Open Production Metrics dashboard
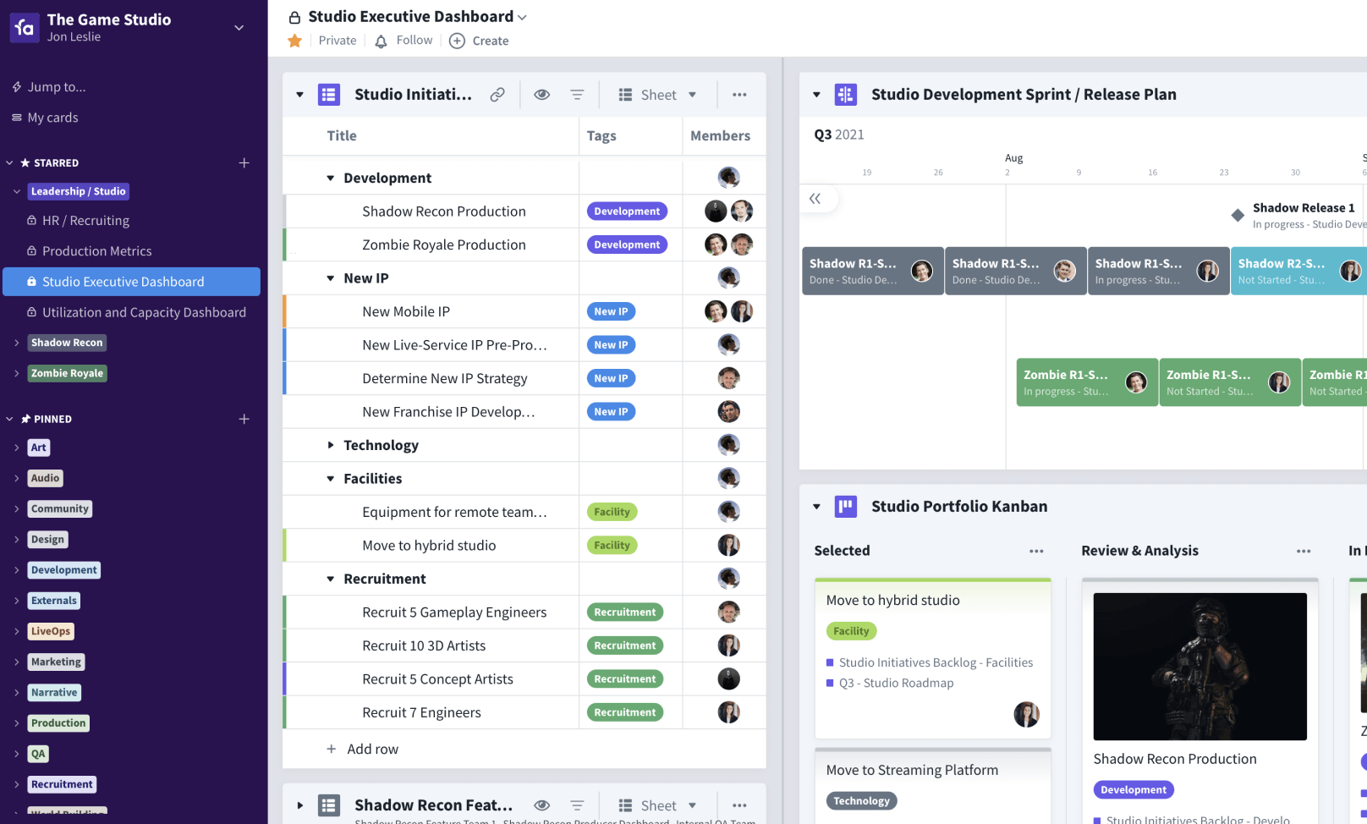Screen dimensions: 1367x824 pyautogui.click(x=96, y=251)
